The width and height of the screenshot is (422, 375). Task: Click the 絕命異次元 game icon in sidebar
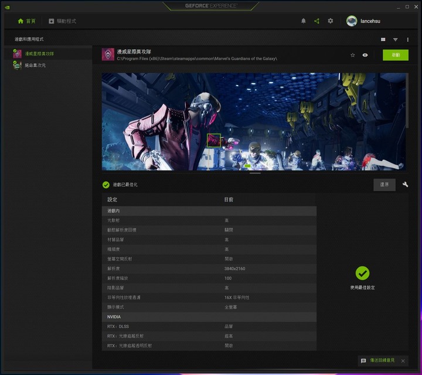[17, 66]
